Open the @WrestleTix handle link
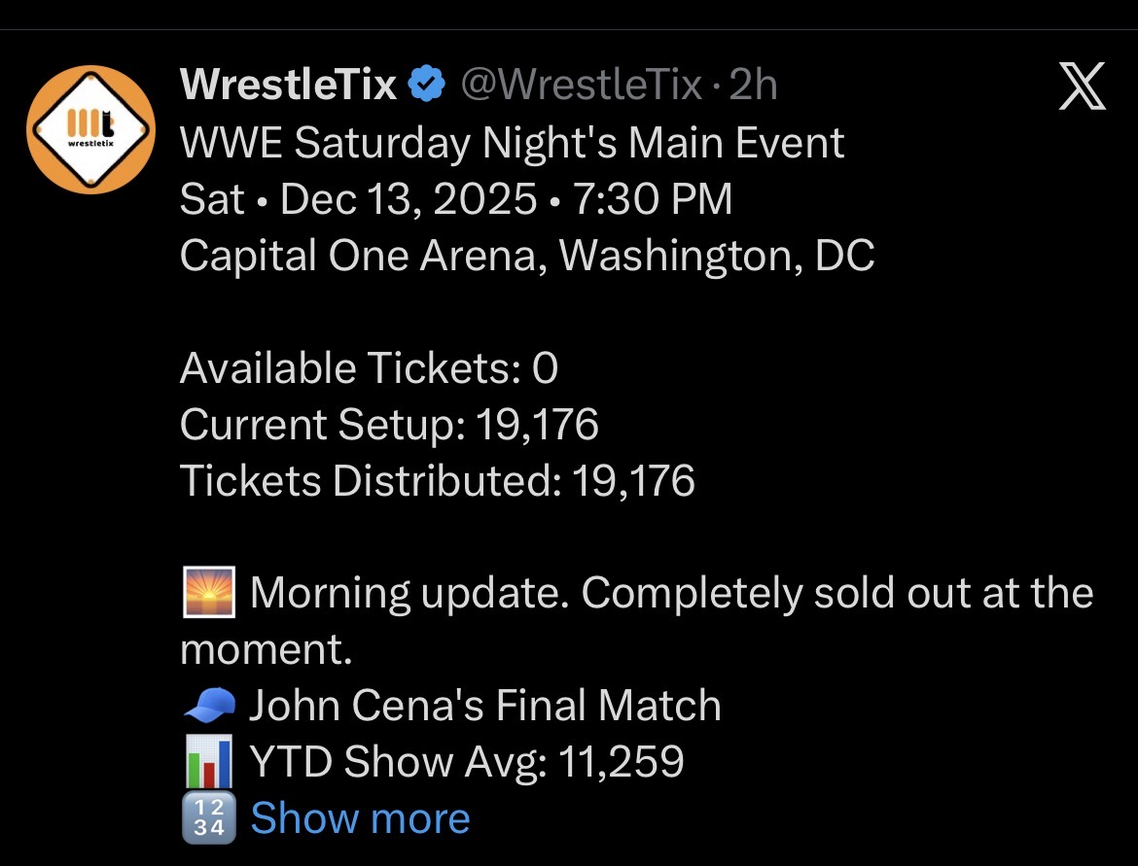 pos(580,87)
